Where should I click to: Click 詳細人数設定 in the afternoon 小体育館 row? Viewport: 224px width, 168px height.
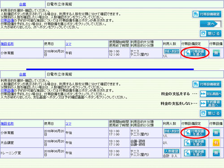pyautogui.click(x=172, y=131)
